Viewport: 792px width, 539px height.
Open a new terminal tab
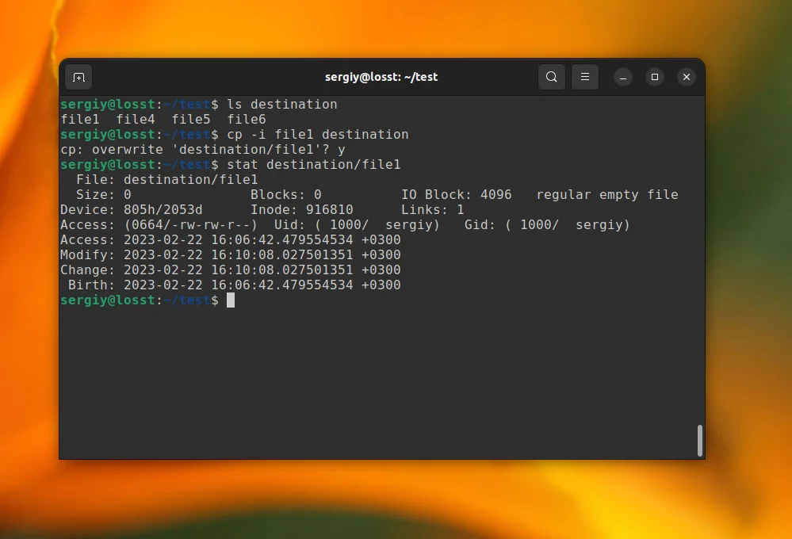click(78, 77)
